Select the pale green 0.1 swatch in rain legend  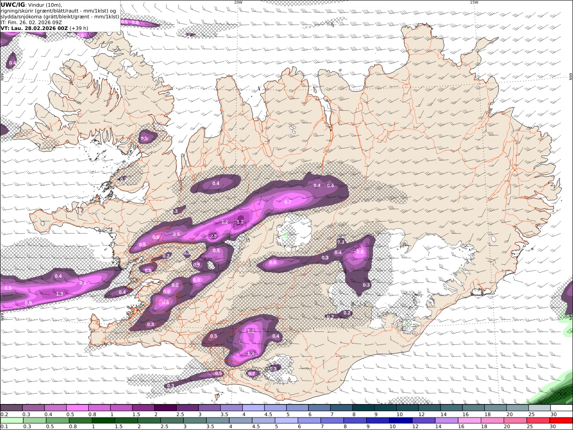(x=12, y=420)
